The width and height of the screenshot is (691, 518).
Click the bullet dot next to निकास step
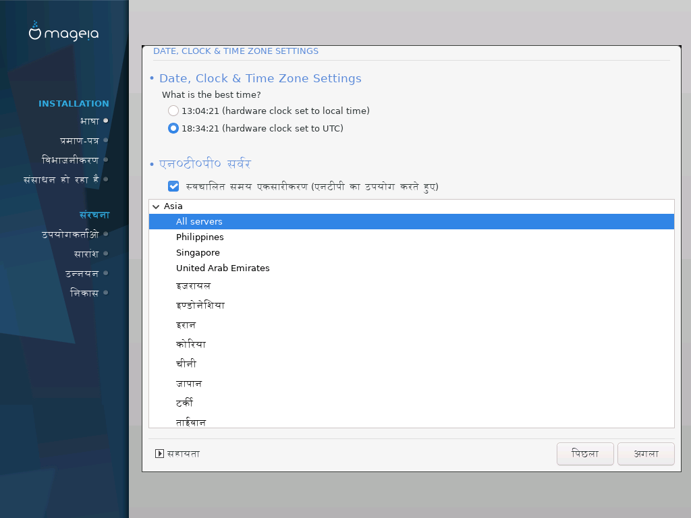click(x=106, y=293)
